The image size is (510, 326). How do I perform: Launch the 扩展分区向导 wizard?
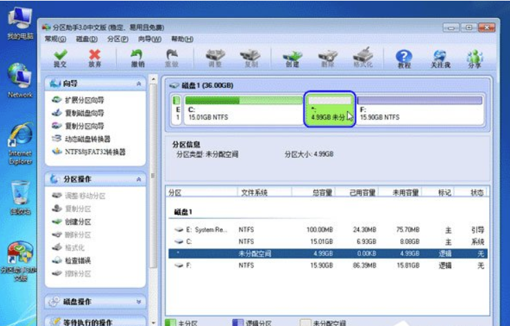(x=78, y=100)
